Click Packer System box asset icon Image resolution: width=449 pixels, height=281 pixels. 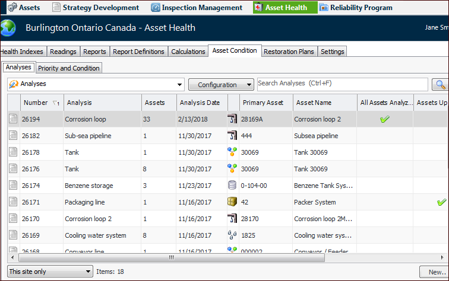click(232, 202)
